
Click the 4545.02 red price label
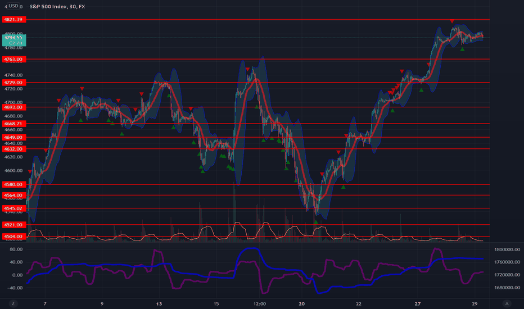coord(13,208)
